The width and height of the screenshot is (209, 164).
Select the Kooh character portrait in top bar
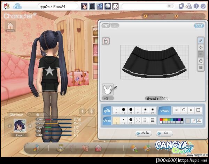pos(84,6)
